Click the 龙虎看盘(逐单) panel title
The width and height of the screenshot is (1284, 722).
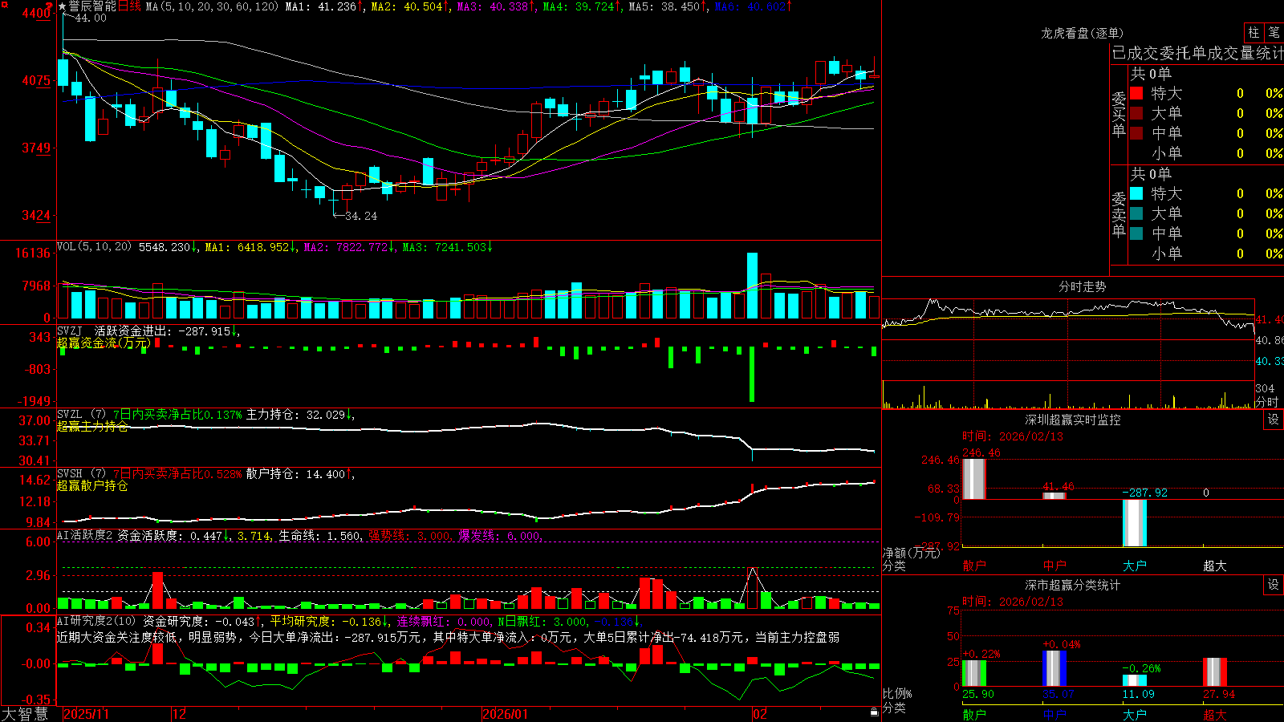click(1082, 33)
